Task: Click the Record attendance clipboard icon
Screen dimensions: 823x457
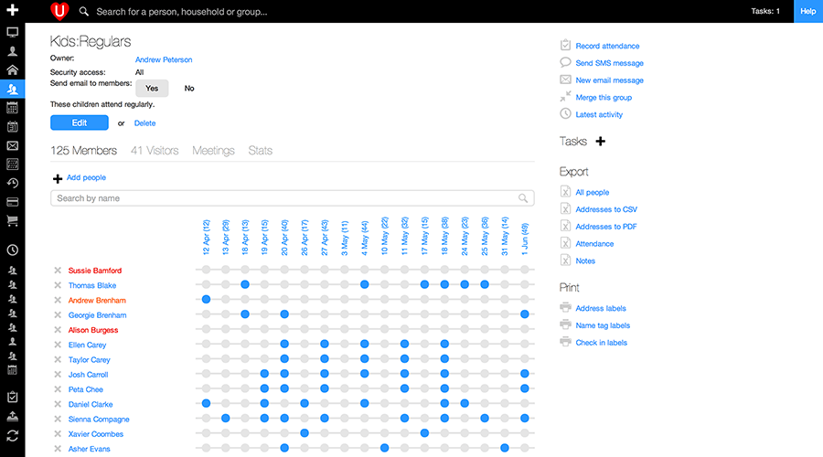Action: [566, 46]
